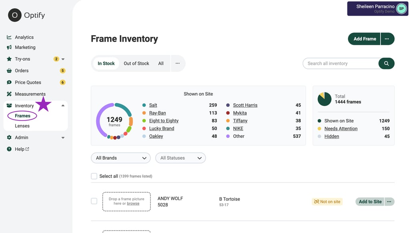Image resolution: width=413 pixels, height=233 pixels.
Task: Click the Add Frame button
Action: point(364,39)
